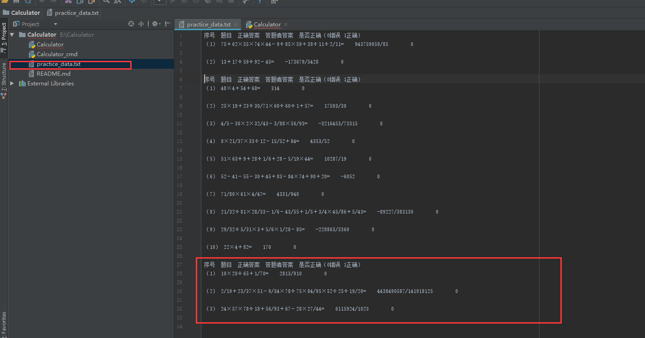Open the Structure side tool tab
This screenshot has height=338, width=645.
click(4, 77)
